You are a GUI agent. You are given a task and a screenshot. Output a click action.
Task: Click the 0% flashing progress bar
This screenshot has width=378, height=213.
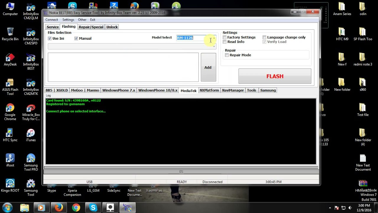(181, 172)
